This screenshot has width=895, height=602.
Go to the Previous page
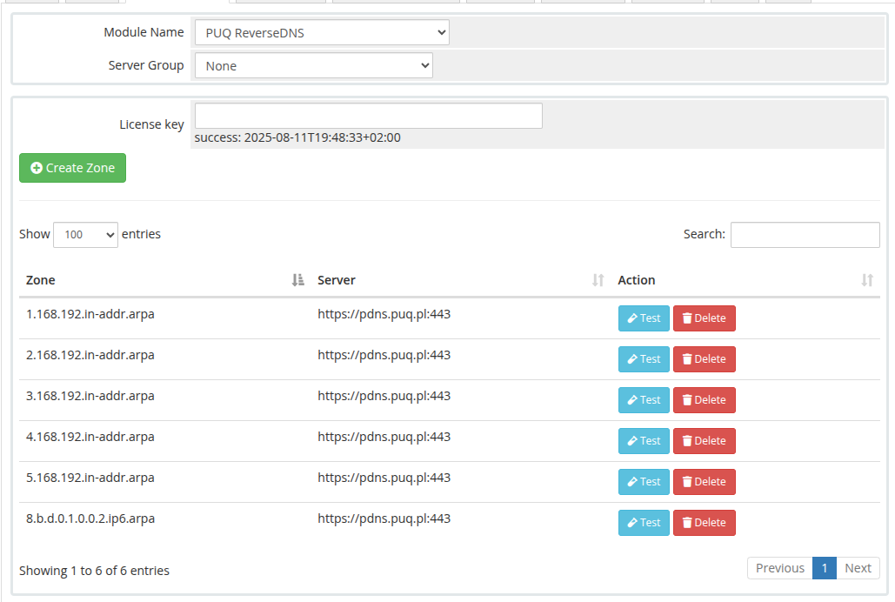click(779, 568)
